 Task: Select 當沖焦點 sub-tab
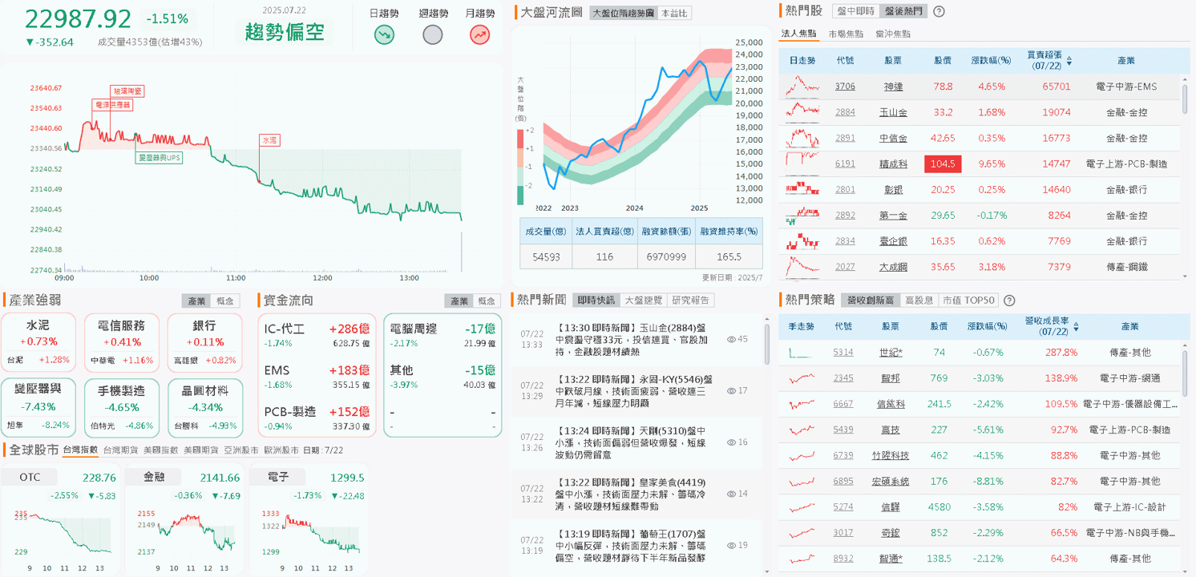[x=892, y=34]
